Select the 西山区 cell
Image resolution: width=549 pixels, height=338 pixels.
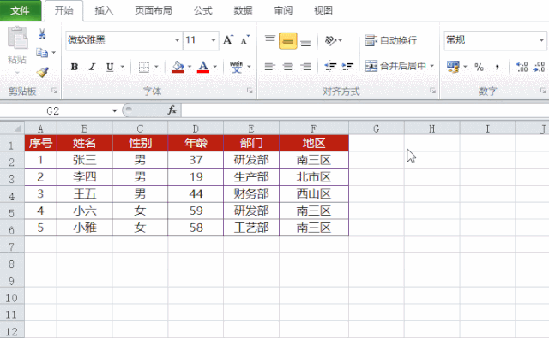[314, 193]
